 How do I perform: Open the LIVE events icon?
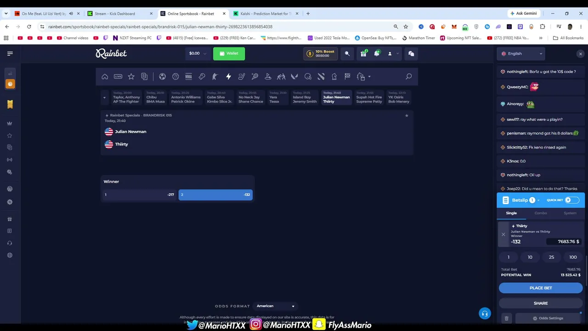click(118, 76)
